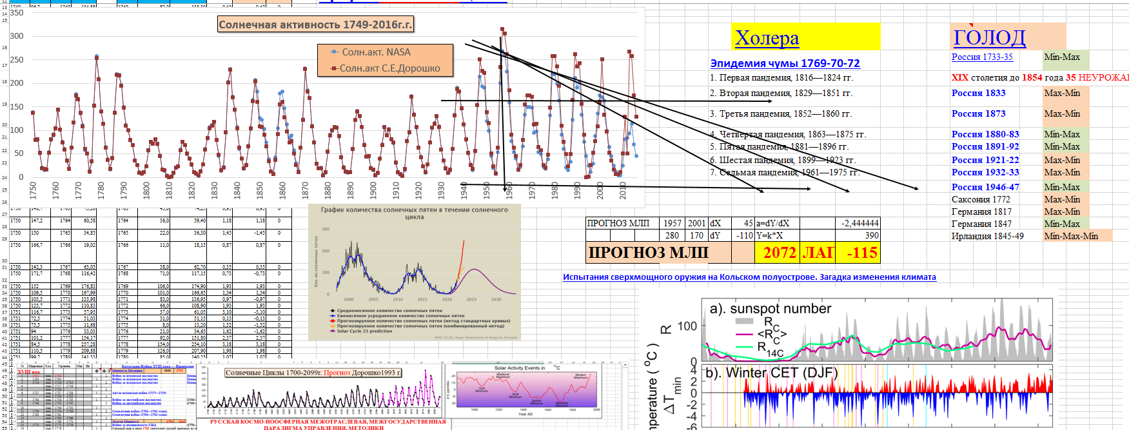Select the "Солнечные Циклы 1700-2099г." chart
The image size is (1129, 430).
tap(320, 393)
